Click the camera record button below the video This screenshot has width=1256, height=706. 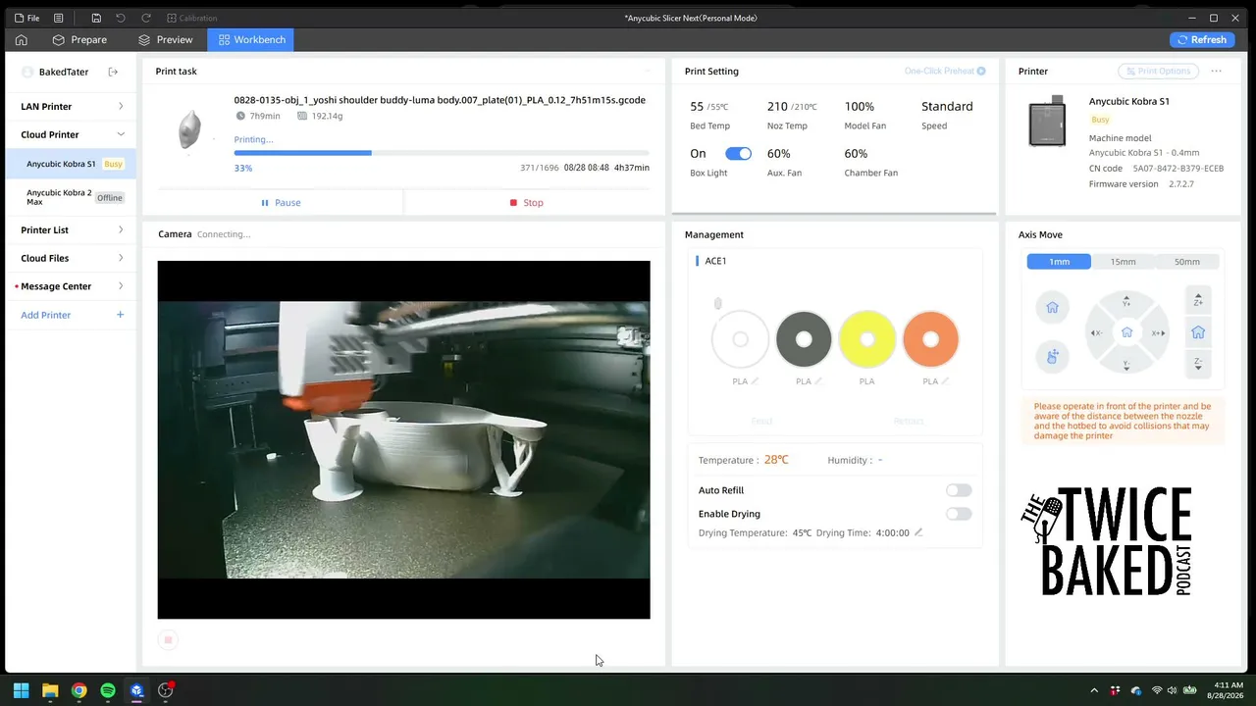point(168,640)
